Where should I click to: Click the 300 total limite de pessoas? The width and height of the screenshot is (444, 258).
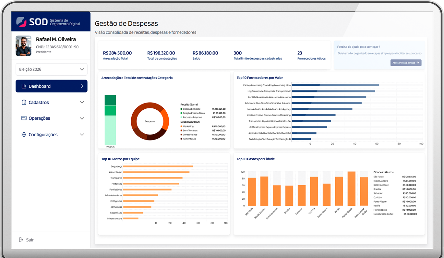point(238,53)
